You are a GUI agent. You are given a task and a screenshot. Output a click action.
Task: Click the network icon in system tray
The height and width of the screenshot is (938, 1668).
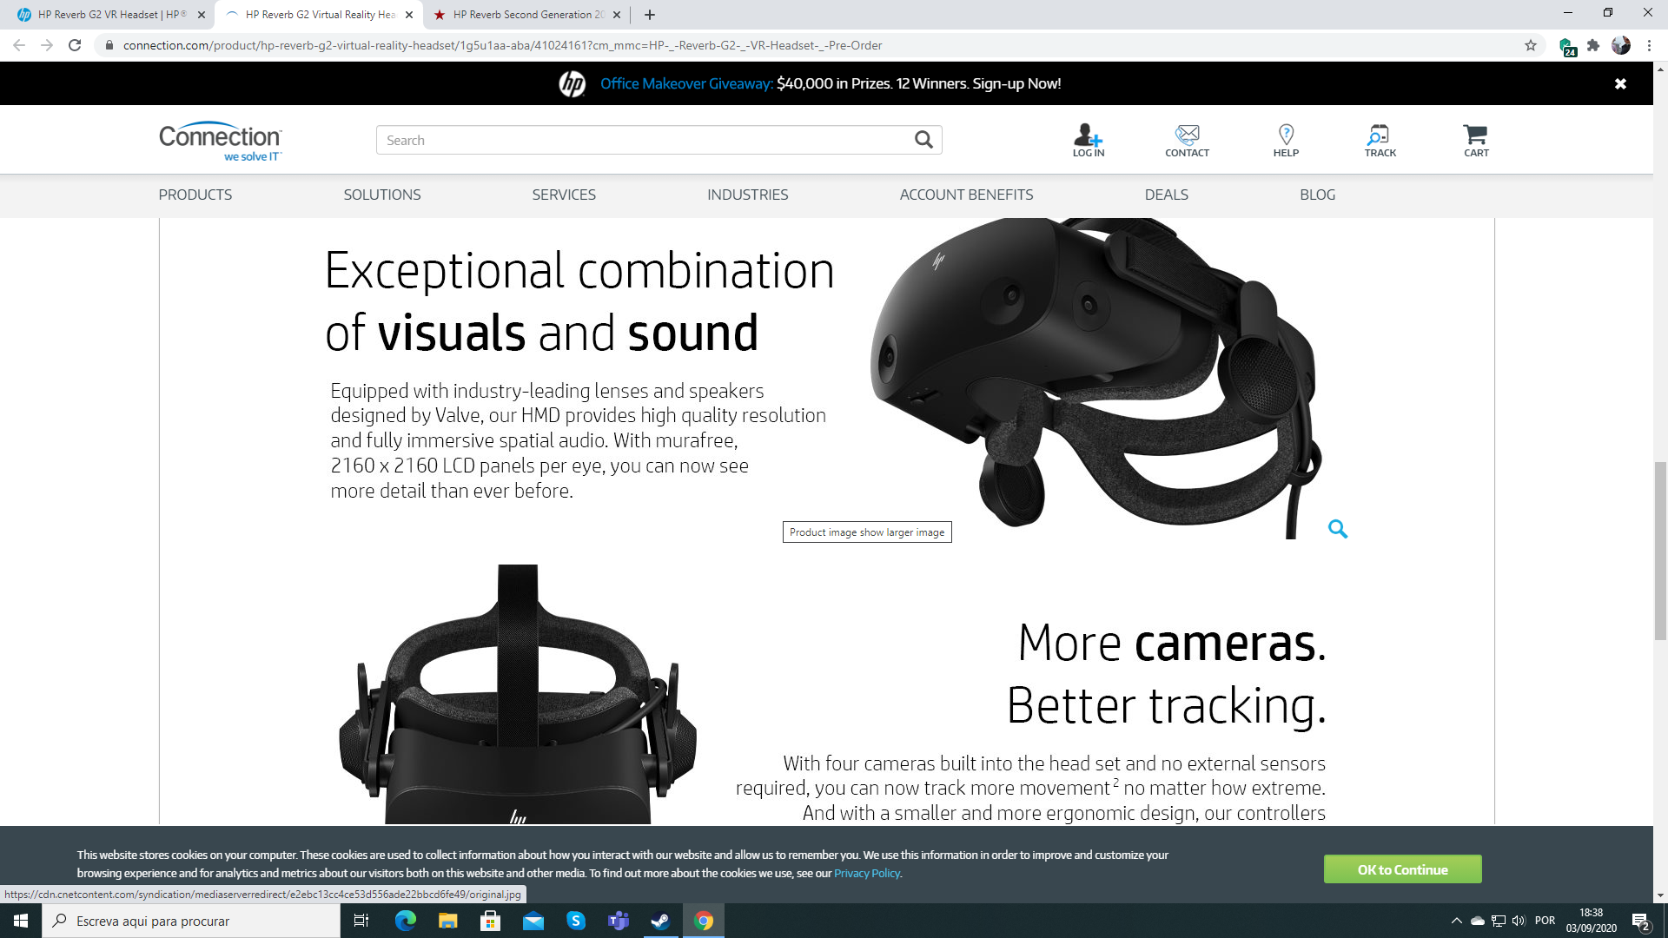[x=1499, y=921]
